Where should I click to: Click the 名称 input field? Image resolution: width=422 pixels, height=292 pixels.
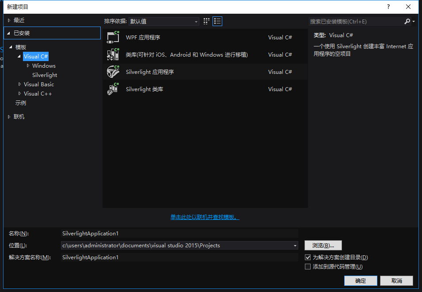tap(179, 234)
